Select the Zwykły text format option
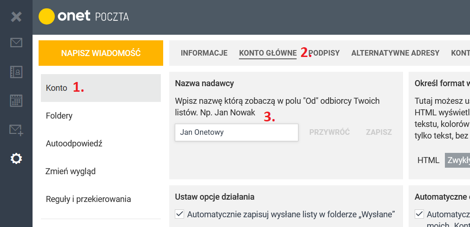 (457, 160)
